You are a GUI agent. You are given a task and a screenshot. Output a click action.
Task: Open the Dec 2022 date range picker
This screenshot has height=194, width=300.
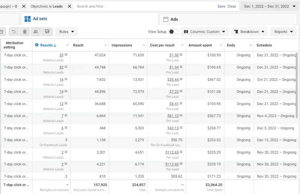269,6
